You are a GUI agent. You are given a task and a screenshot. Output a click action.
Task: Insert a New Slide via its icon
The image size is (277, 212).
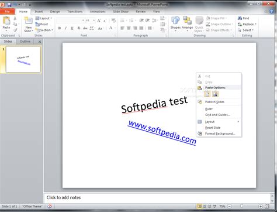tap(29, 21)
